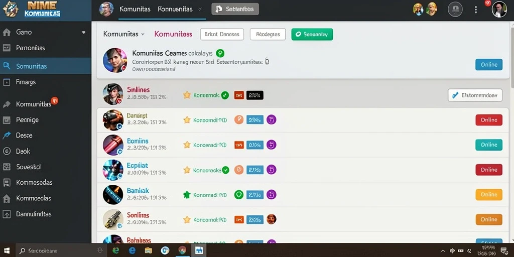Toggle green checkmark in the Snlines row
Screen dimensions: 514x257
click(x=225, y=95)
